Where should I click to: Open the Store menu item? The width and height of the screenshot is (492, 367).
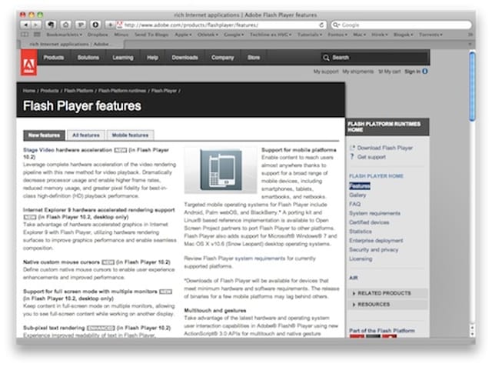tap(254, 58)
